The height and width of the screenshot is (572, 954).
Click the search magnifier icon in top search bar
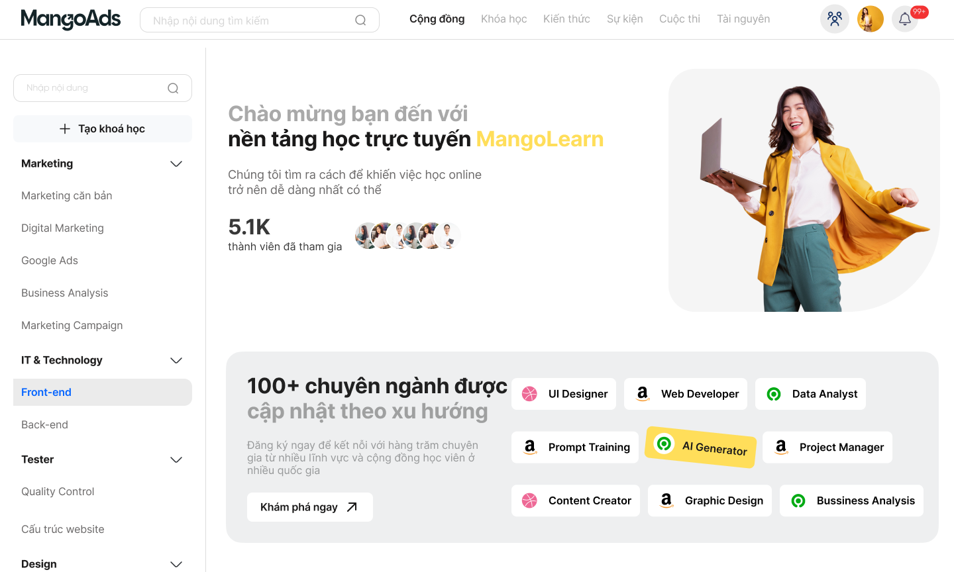360,20
